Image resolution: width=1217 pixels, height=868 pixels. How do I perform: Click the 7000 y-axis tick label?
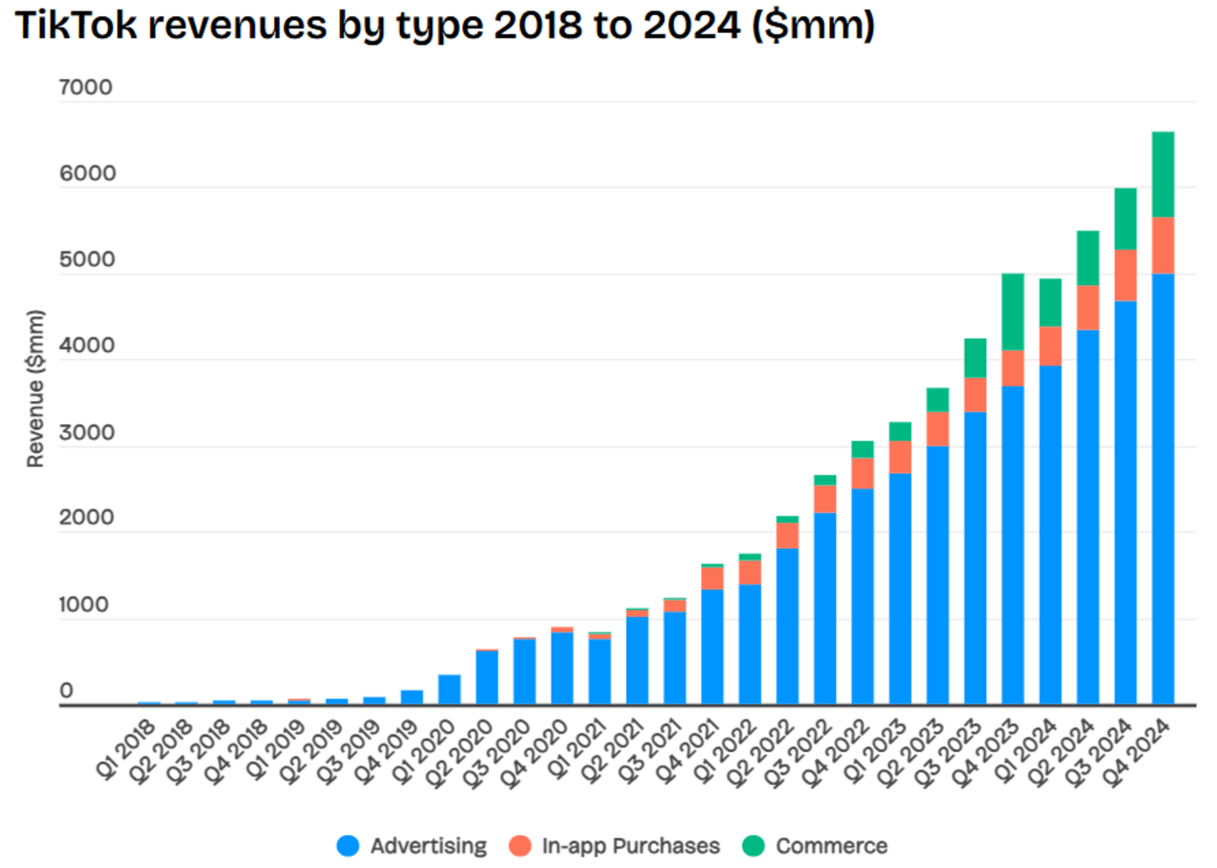(x=85, y=87)
